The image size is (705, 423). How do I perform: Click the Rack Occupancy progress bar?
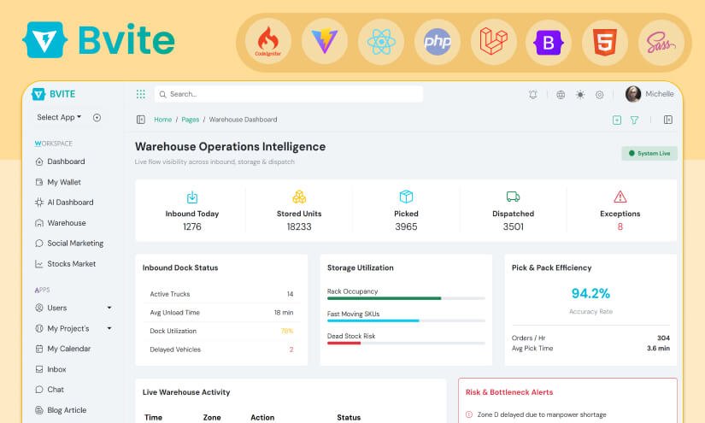406,298
